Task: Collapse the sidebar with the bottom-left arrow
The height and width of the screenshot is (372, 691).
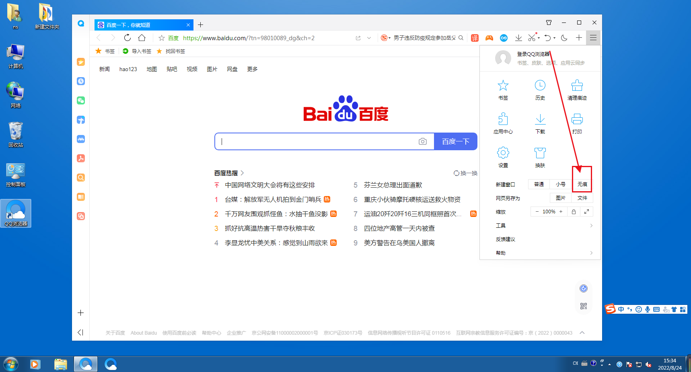Action: pos(80,332)
